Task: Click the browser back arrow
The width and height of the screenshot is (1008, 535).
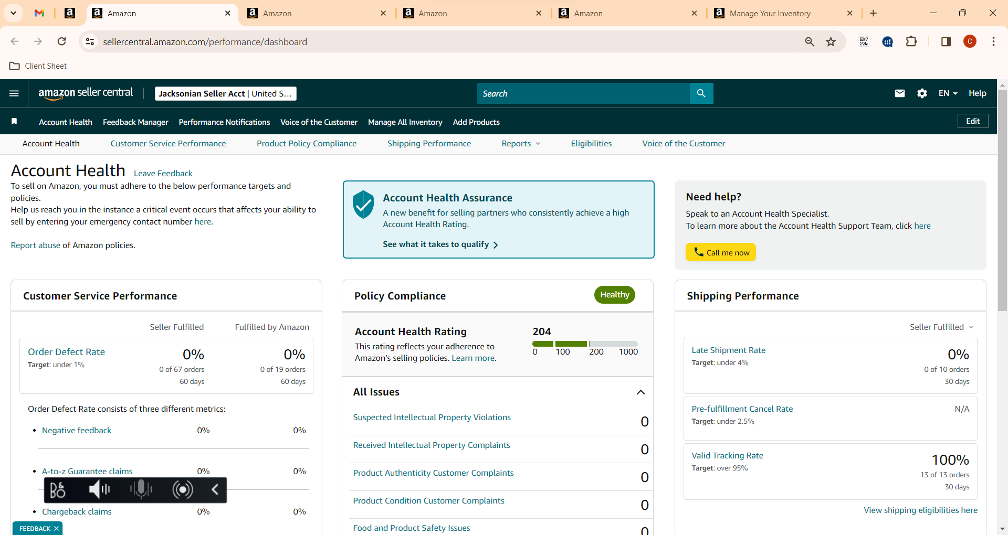Action: [x=15, y=41]
